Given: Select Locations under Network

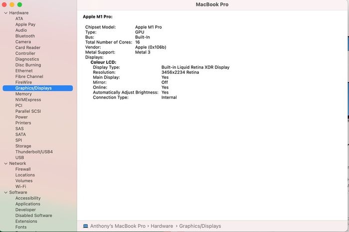Looking at the screenshot, I should click(25, 175).
